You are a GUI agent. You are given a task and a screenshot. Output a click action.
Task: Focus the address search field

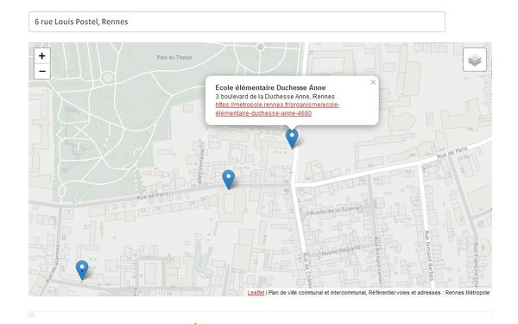pyautogui.click(x=237, y=22)
